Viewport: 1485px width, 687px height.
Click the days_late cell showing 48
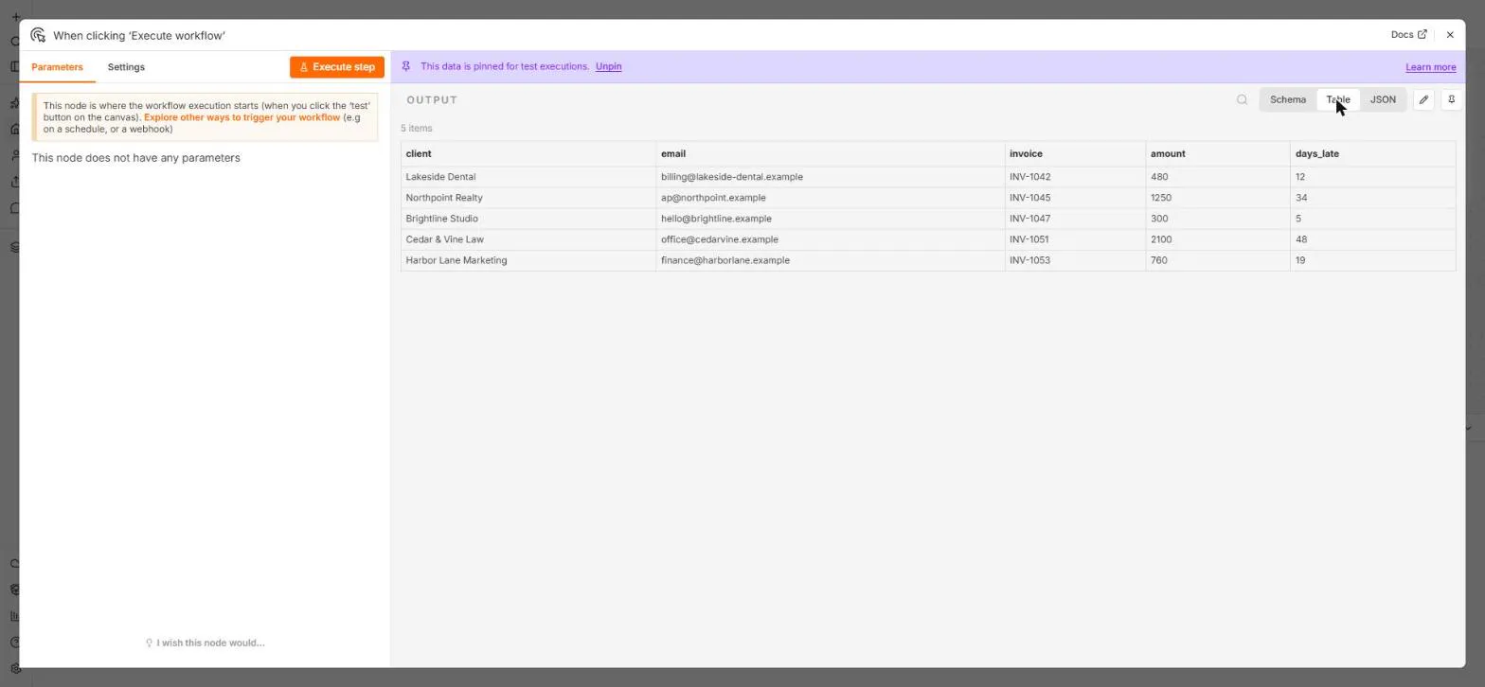pos(1372,239)
